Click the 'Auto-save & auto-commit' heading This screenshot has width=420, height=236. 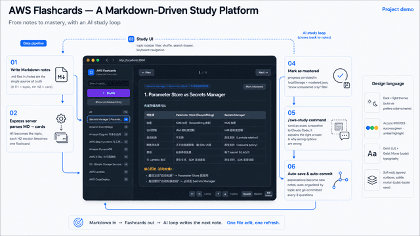310,174
